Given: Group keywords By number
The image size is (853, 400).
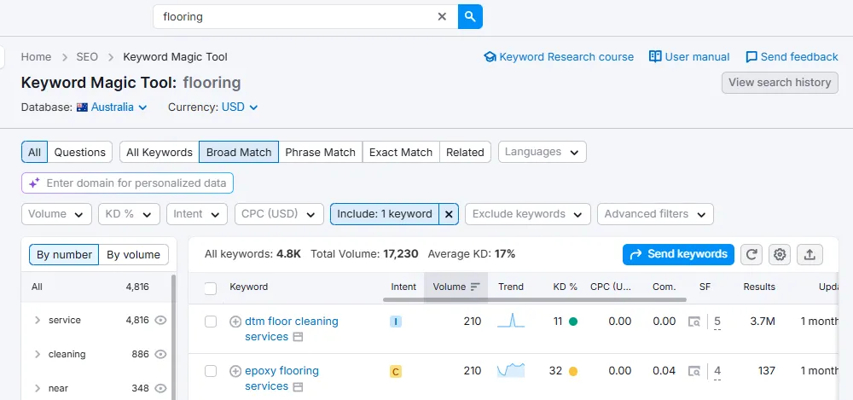Looking at the screenshot, I should 64,255.
